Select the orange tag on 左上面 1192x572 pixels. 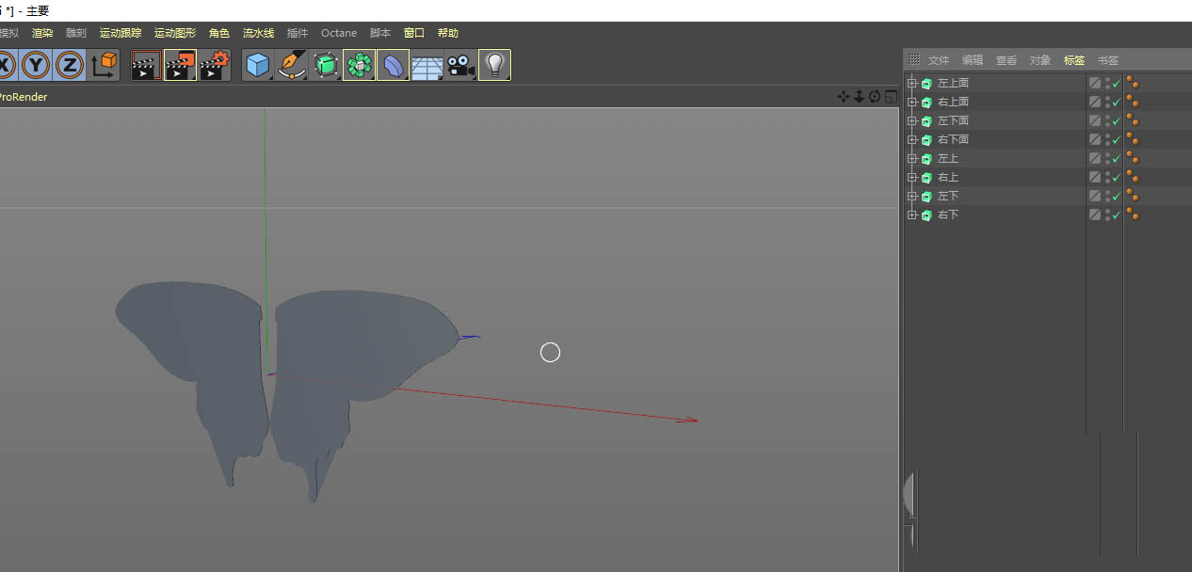[x=1133, y=83]
